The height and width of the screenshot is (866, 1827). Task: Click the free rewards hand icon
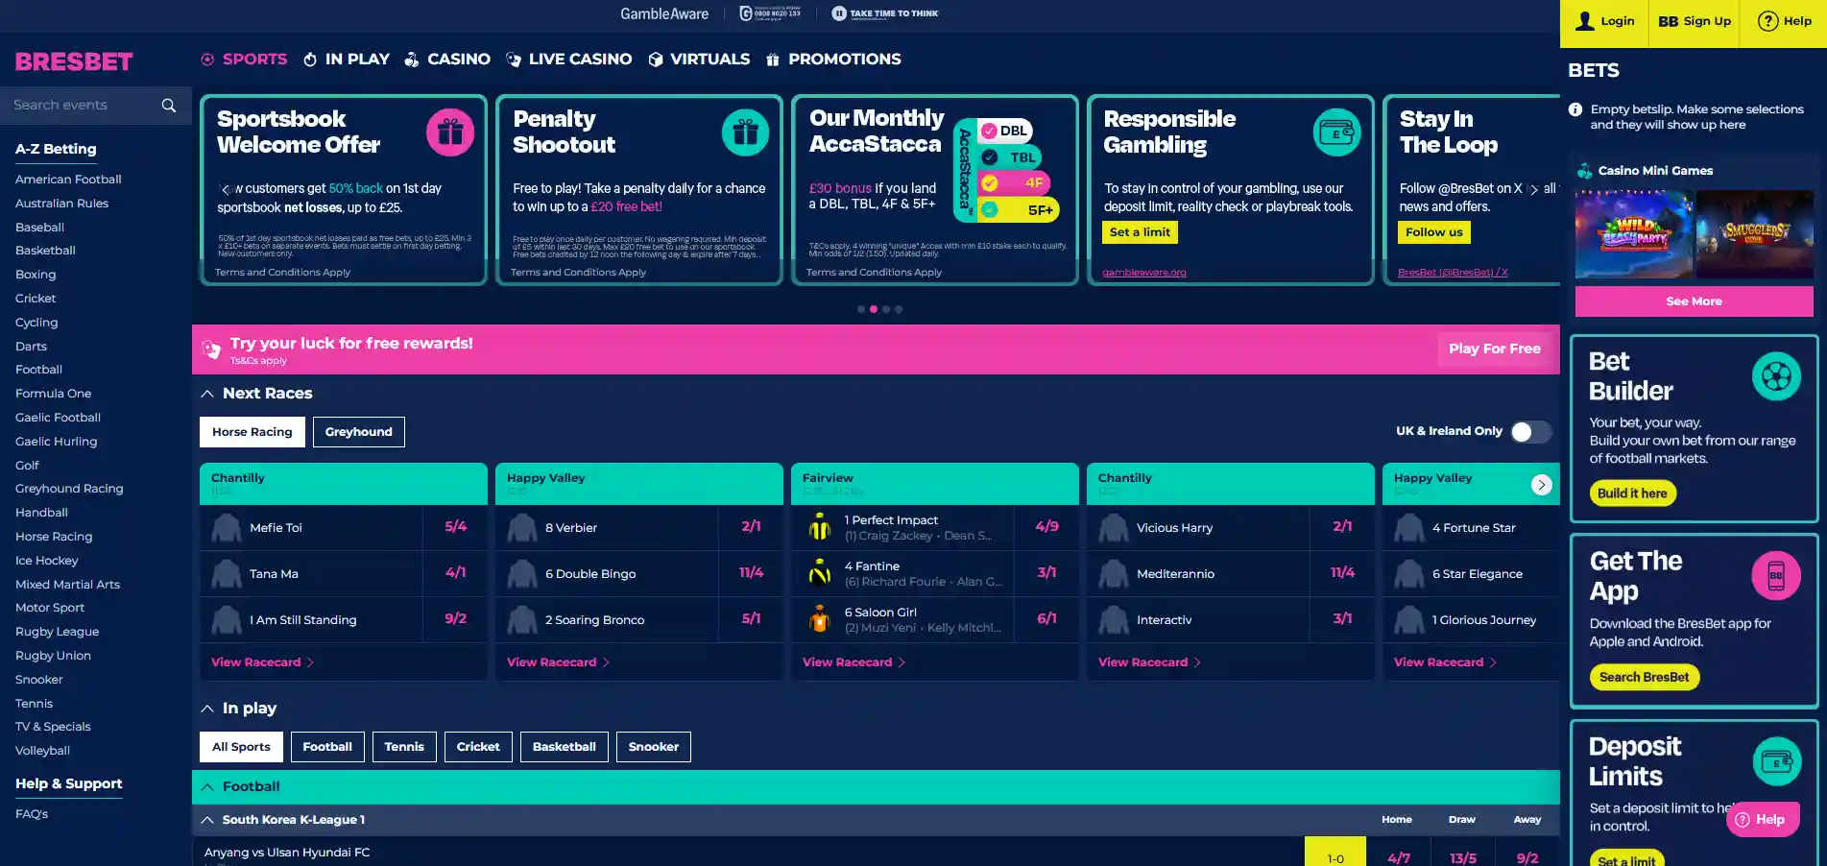tap(211, 349)
